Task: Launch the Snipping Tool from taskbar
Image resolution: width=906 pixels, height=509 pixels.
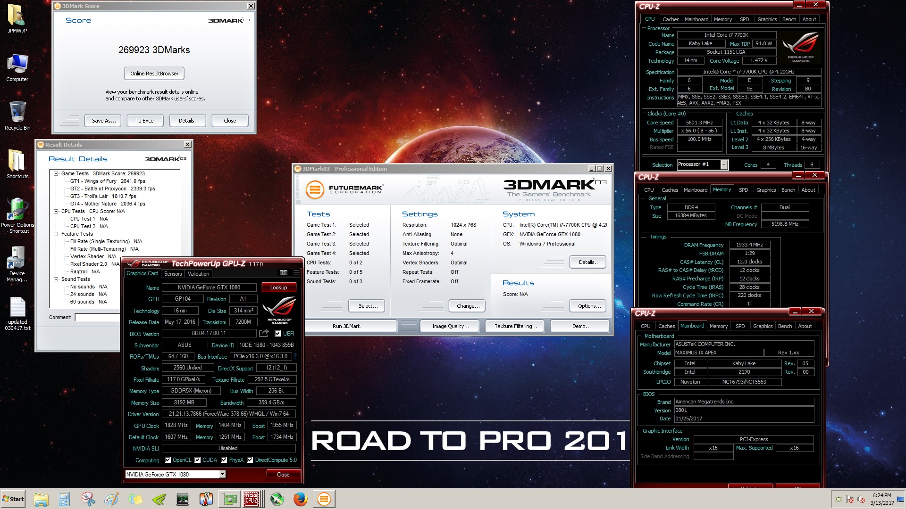Action: 88,499
